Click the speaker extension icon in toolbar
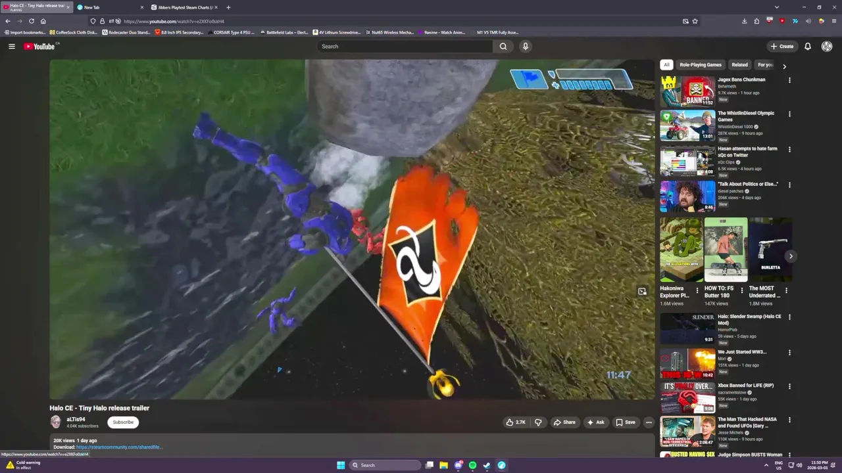This screenshot has height=473, width=842. [x=808, y=21]
